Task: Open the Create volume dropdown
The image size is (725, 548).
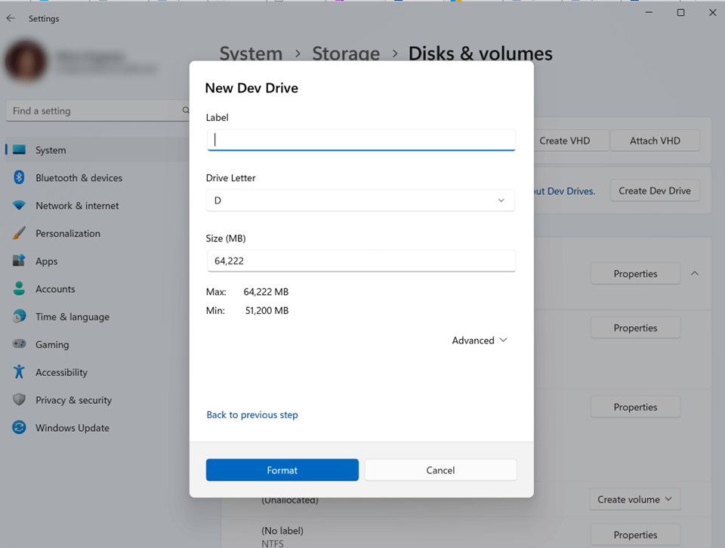Action: 634,499
